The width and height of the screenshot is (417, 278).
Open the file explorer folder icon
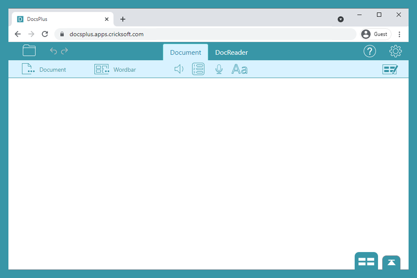tap(29, 50)
